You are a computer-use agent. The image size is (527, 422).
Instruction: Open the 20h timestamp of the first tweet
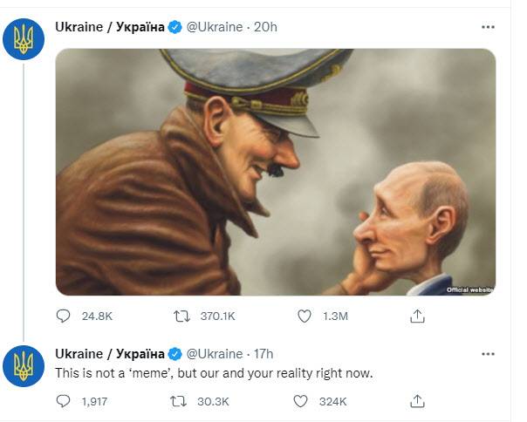[x=265, y=27]
